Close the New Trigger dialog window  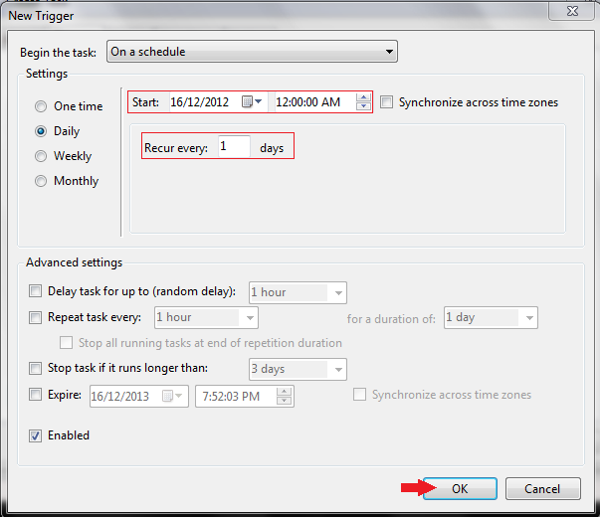pos(572,11)
